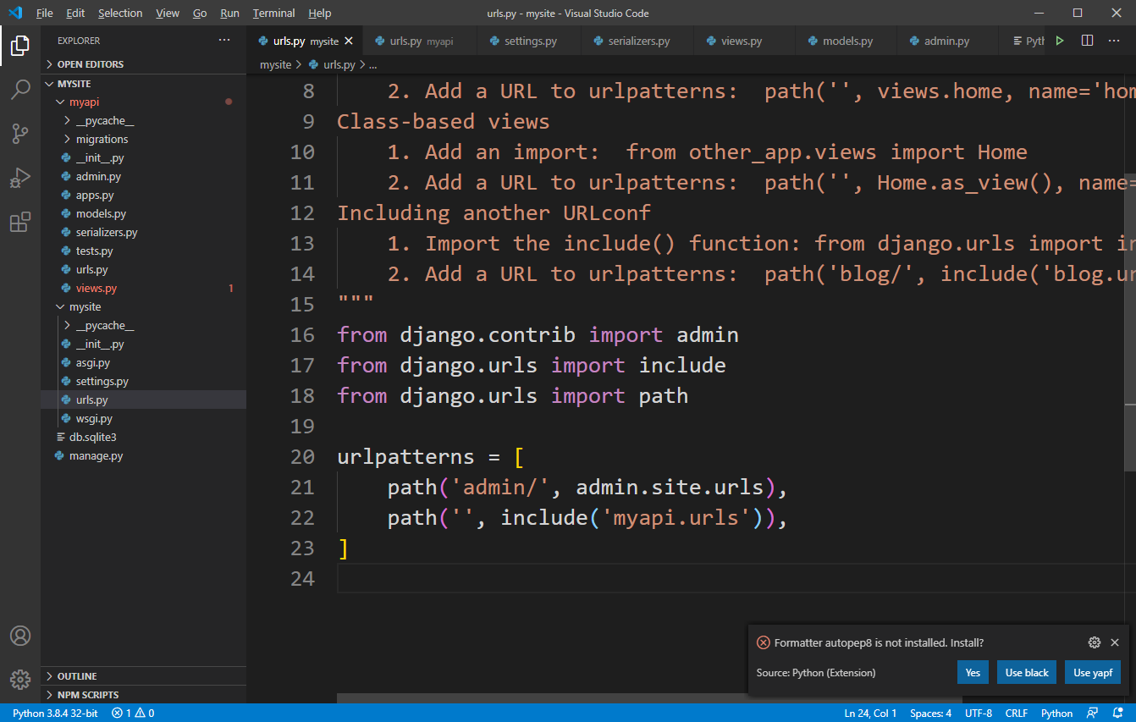Click Yes to install autopep8
This screenshot has height=722, width=1136.
pos(973,673)
